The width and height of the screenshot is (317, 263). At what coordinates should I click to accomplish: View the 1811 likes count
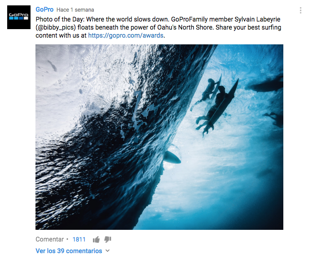(79, 239)
